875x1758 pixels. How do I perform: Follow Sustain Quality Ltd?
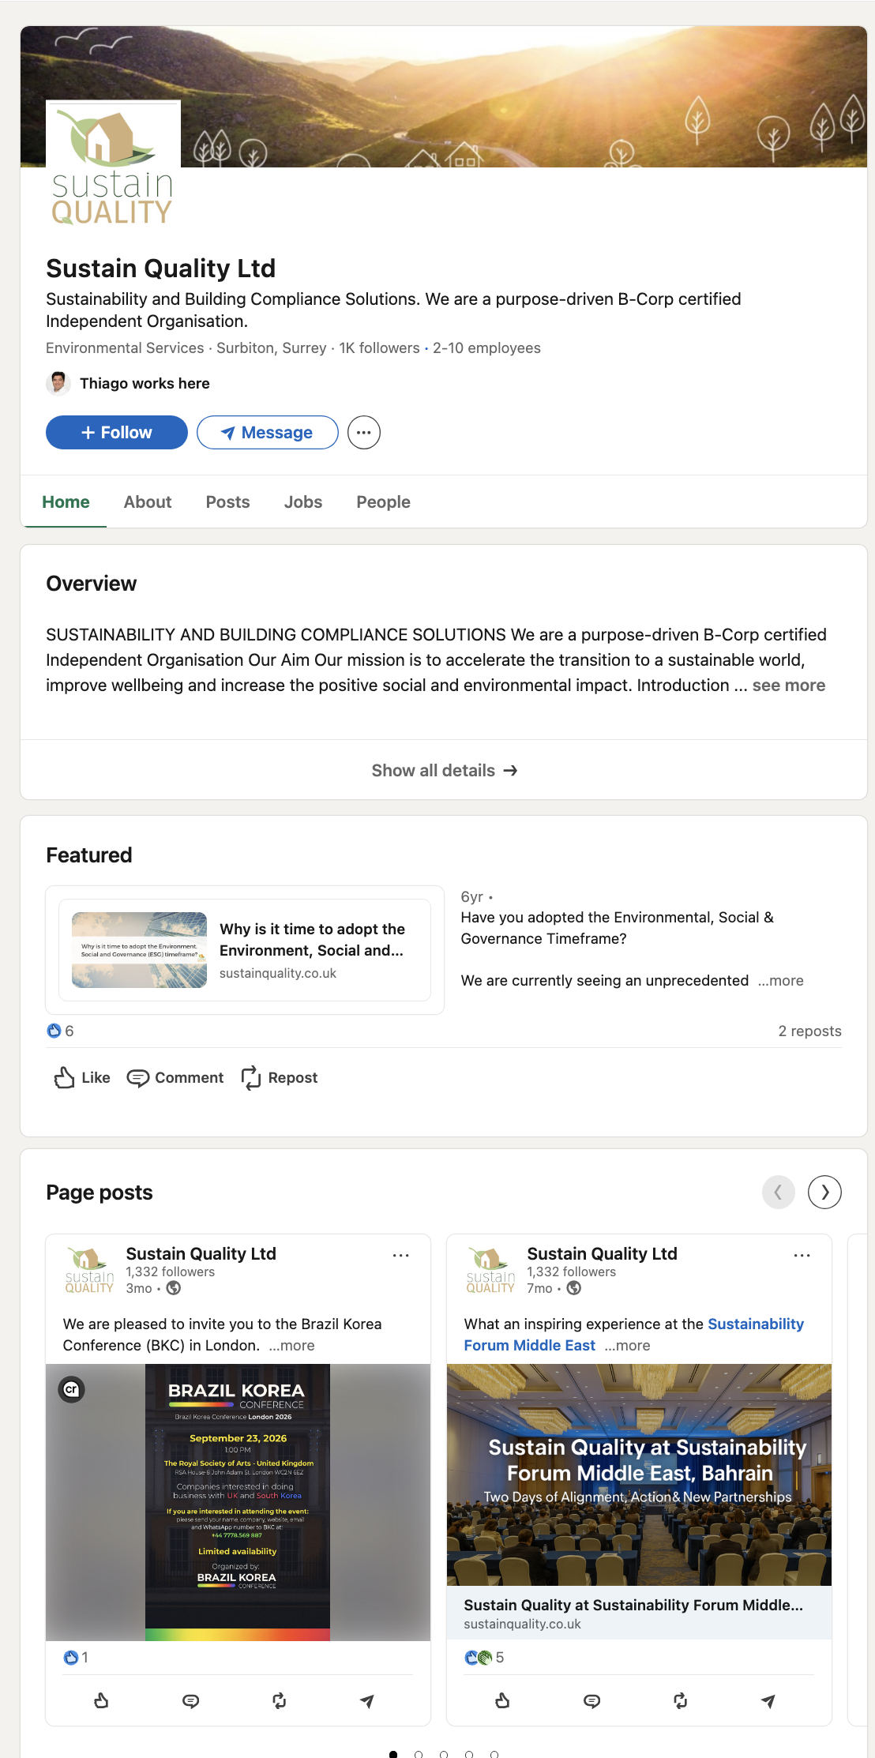[x=117, y=432]
